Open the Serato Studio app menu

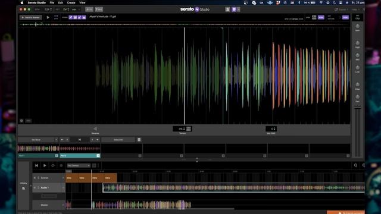(x=37, y=2)
